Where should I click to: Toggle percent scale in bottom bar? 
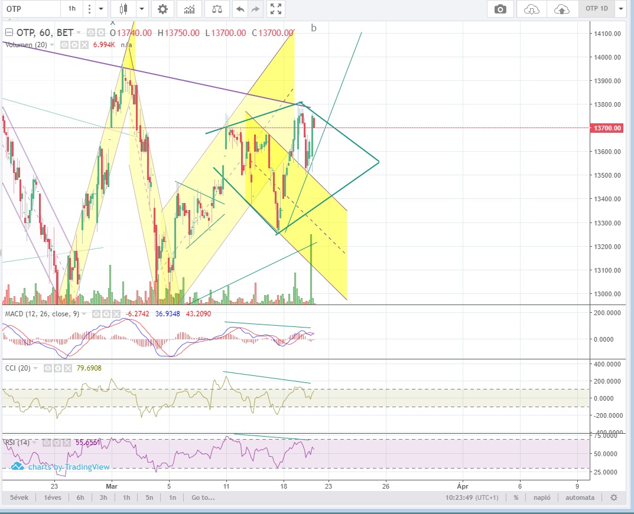pos(516,497)
